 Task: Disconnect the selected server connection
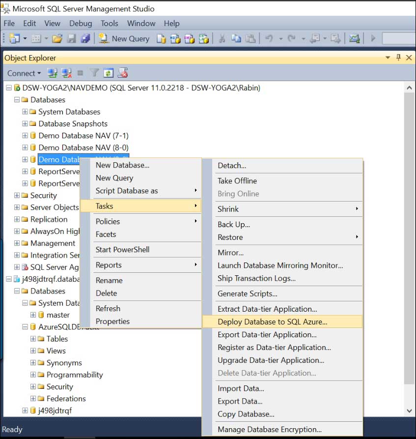(66, 73)
